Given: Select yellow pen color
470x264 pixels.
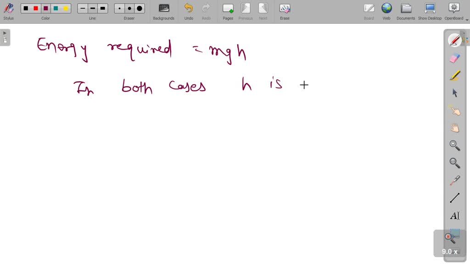Looking at the screenshot, I should 66,8.
